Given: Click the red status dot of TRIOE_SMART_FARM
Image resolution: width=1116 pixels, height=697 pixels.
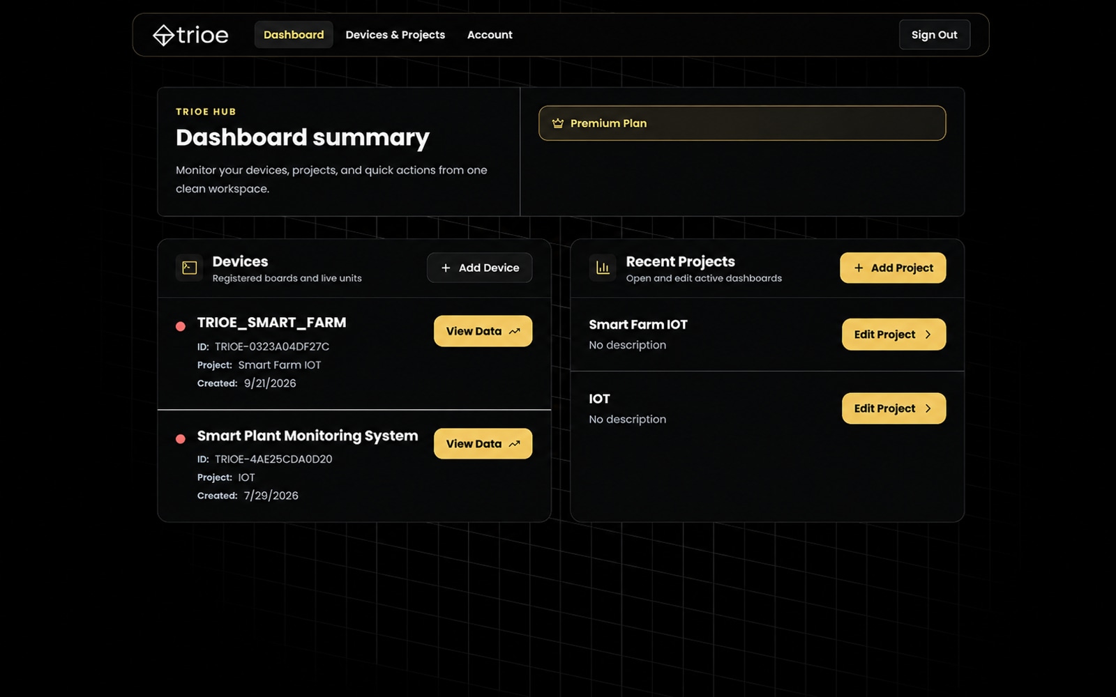Looking at the screenshot, I should coord(181,326).
